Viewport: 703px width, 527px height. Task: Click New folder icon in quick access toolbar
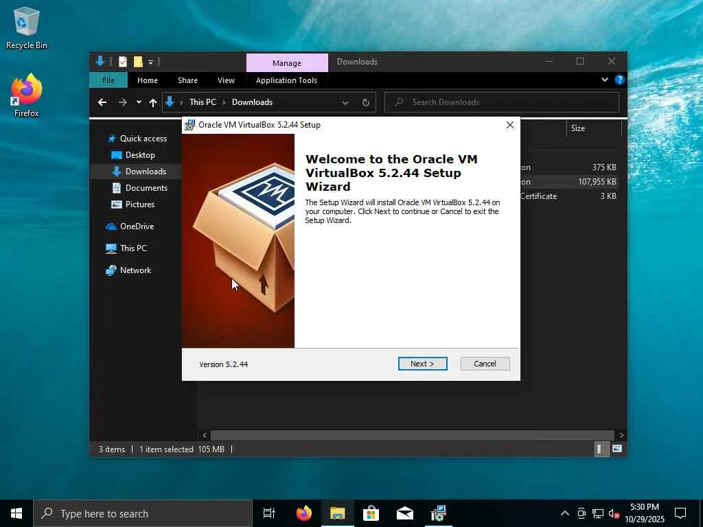pos(138,62)
